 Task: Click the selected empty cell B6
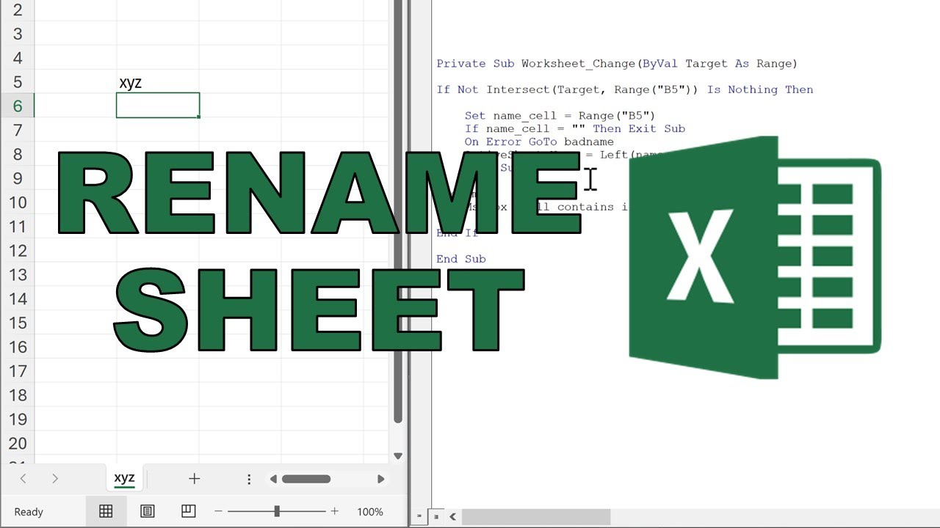click(158, 106)
